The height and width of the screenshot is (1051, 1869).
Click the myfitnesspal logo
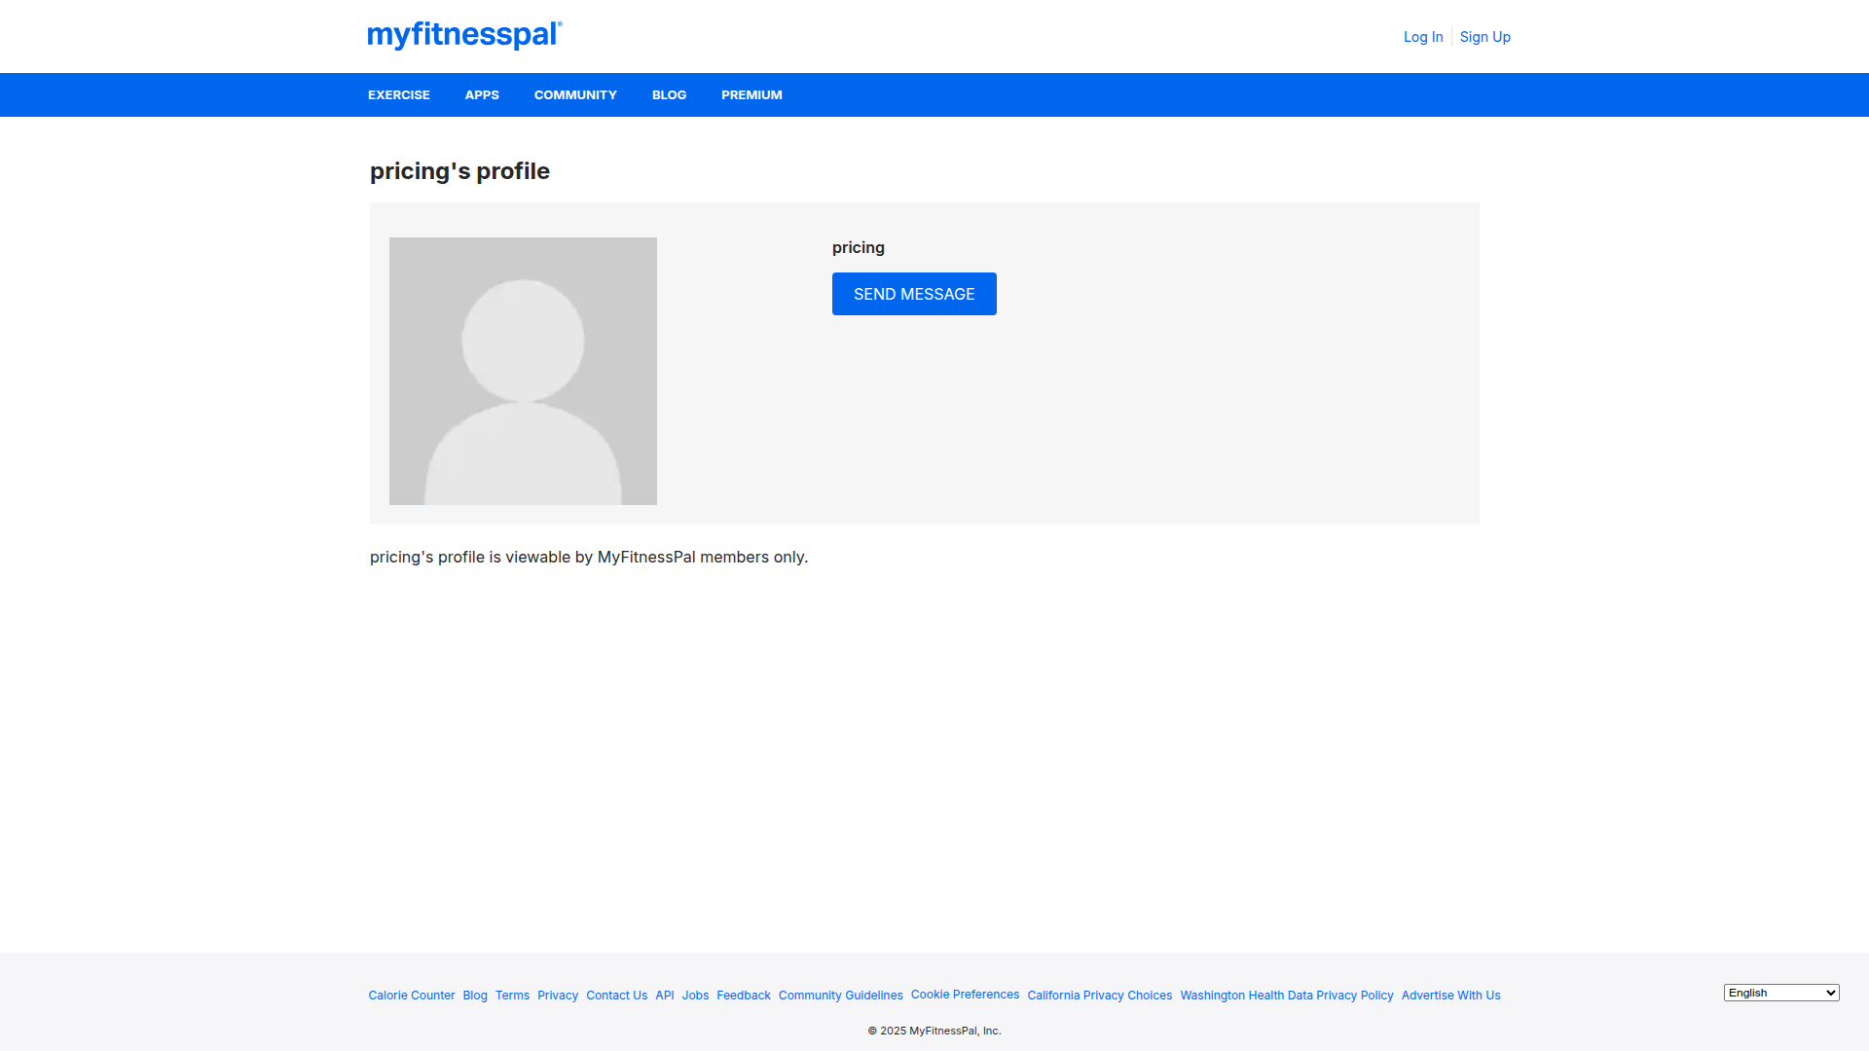point(464,35)
